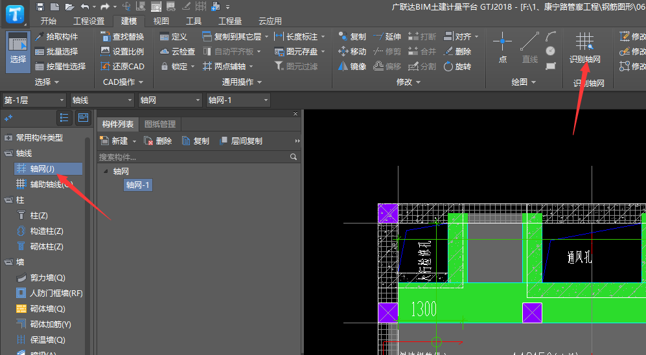The image size is (646, 355).
Task: Click the 拾取构件 pick component tool
Action: click(x=56, y=37)
